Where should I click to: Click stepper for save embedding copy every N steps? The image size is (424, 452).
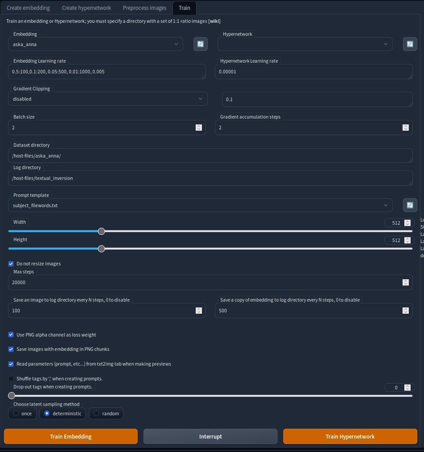point(406,311)
